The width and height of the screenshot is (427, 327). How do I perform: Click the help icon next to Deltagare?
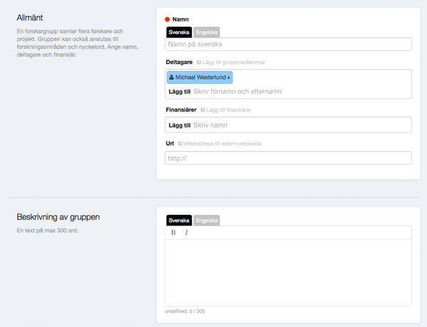[x=199, y=63]
